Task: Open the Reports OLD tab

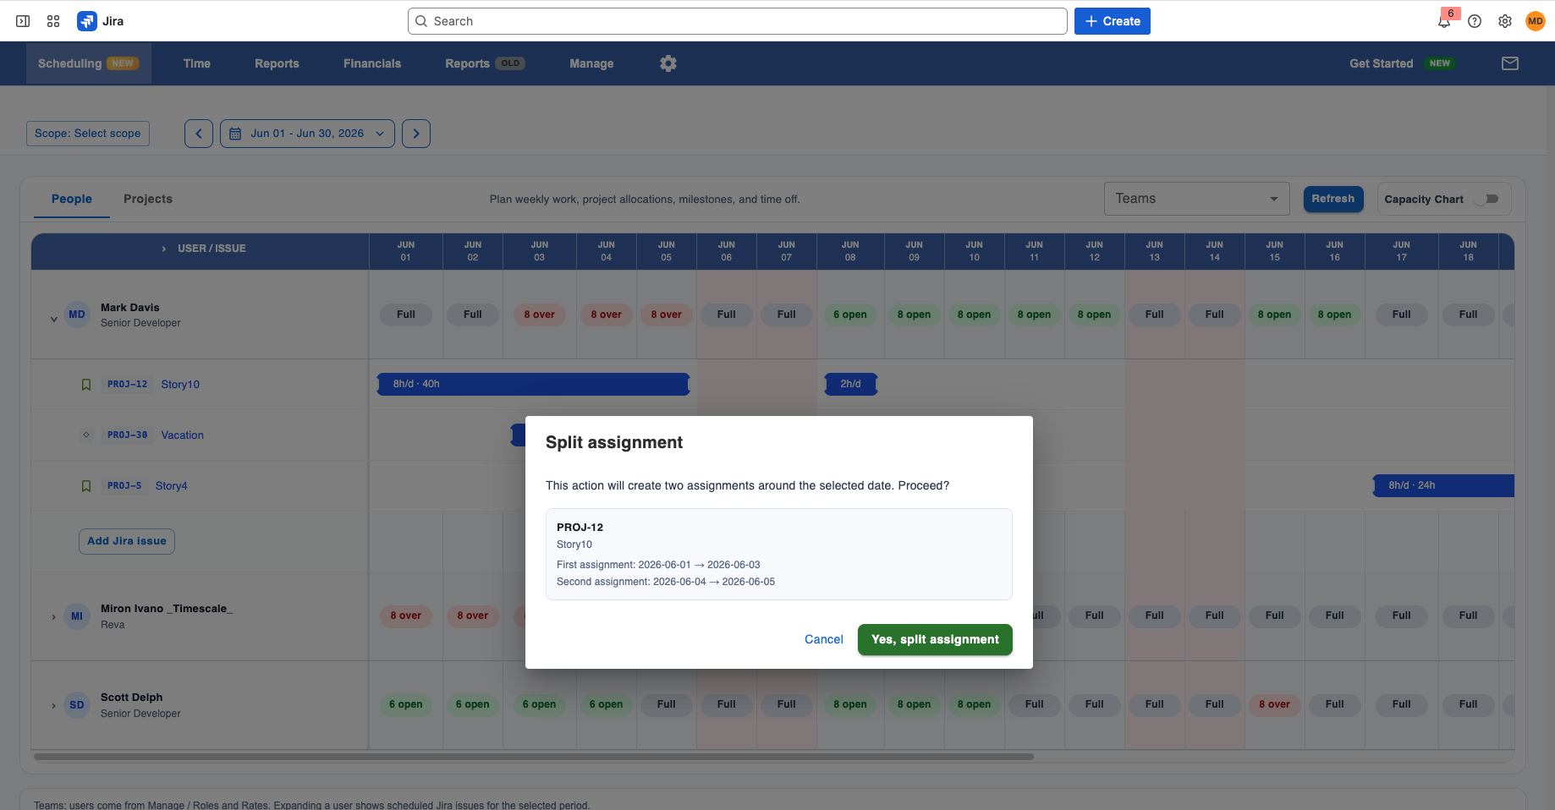Action: (485, 63)
